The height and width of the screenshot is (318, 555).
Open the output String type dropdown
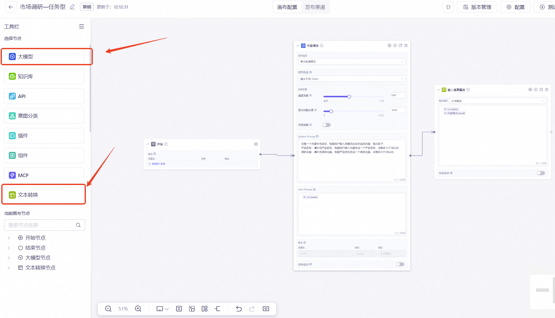(x=366, y=254)
